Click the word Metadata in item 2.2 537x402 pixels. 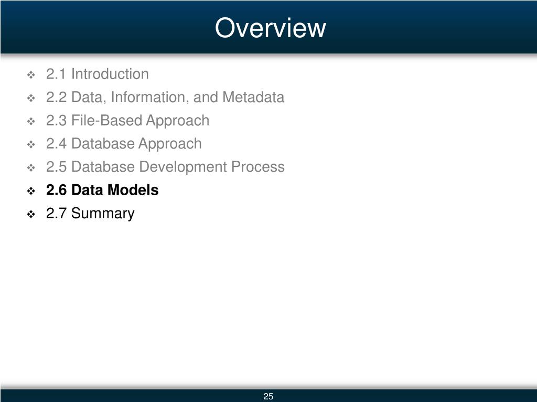253,97
